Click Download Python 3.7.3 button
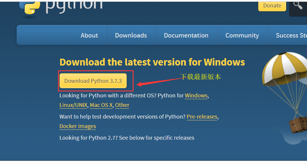The height and width of the screenshot is (165, 307). pos(93,81)
